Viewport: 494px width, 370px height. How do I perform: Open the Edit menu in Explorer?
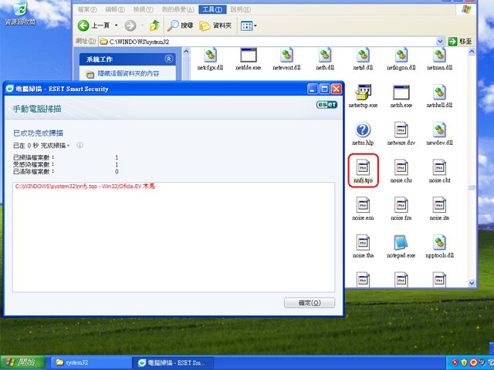coord(115,9)
